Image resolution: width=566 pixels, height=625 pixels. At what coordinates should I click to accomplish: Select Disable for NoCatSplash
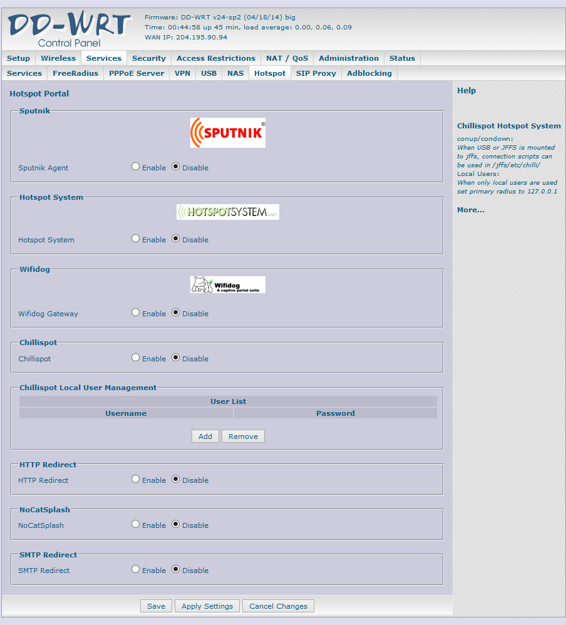coord(176,525)
